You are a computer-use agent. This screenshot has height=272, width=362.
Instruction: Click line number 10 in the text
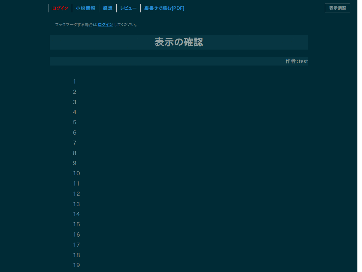(x=76, y=173)
